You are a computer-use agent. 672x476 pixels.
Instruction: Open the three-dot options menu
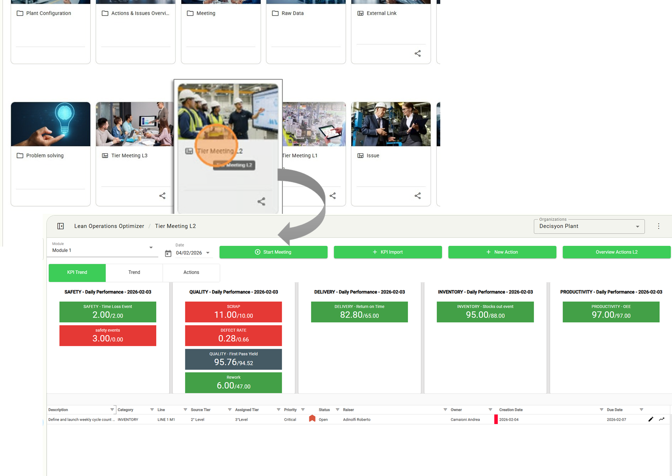click(x=658, y=226)
